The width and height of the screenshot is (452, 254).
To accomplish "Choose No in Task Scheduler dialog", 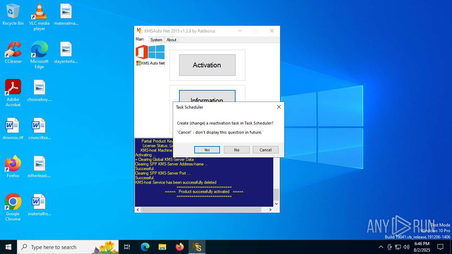I will [237, 150].
